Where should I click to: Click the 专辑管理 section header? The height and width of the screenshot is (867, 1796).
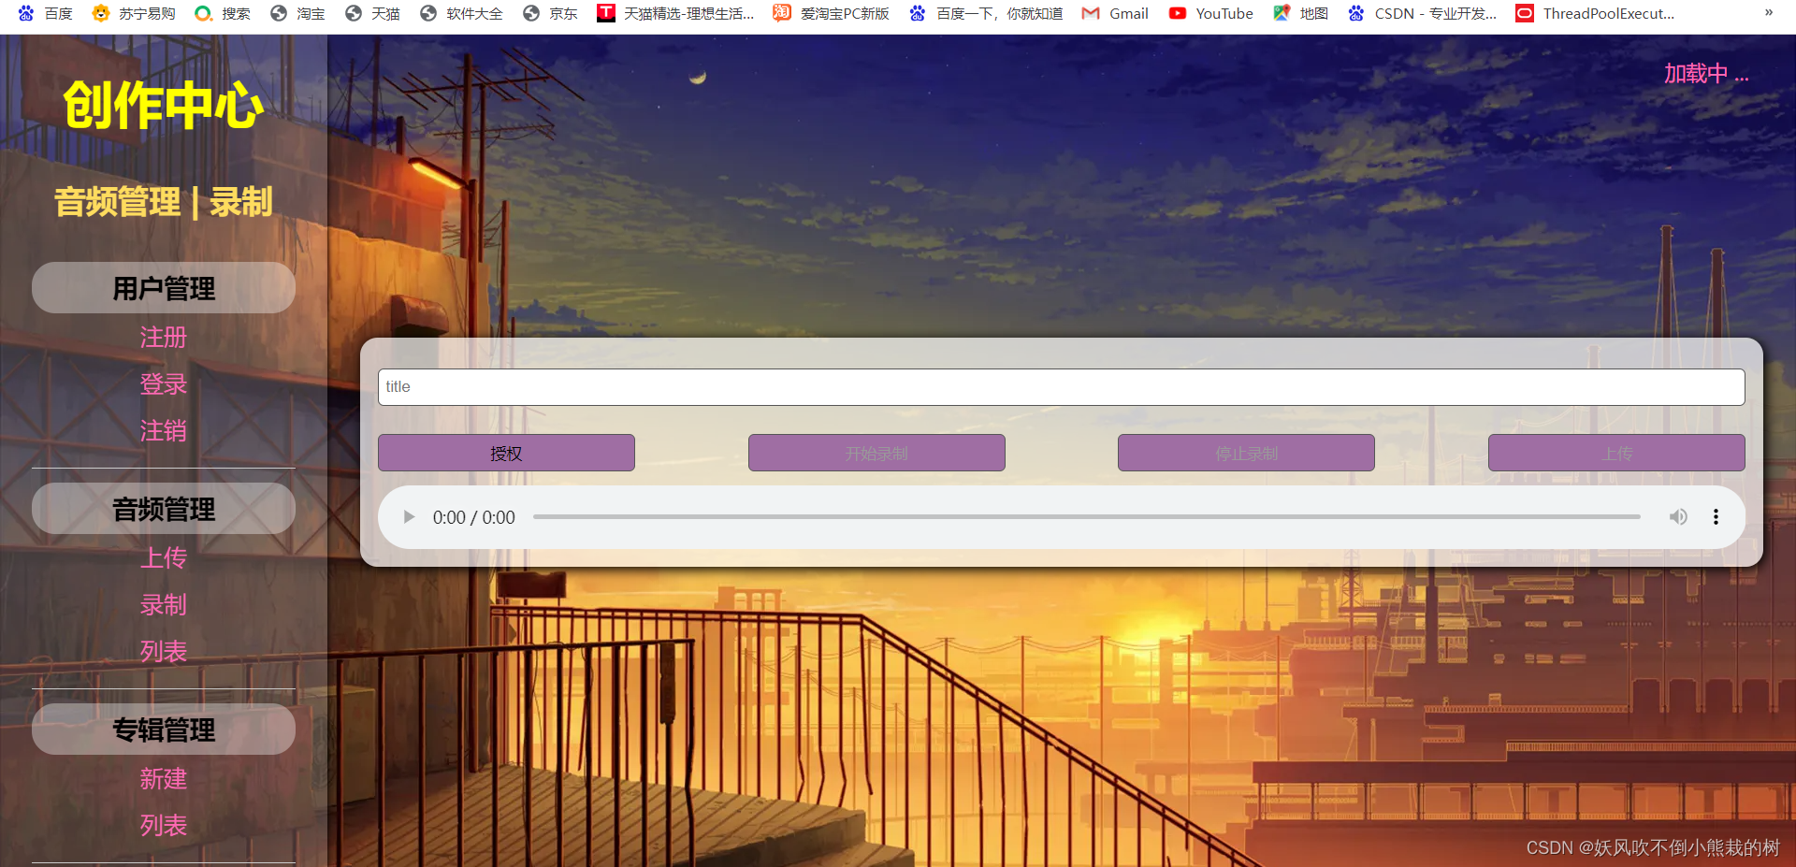click(164, 730)
